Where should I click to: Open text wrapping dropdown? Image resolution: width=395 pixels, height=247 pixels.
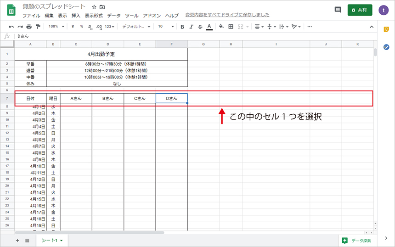[284, 27]
